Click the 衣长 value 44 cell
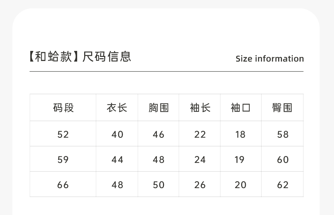 (117, 160)
